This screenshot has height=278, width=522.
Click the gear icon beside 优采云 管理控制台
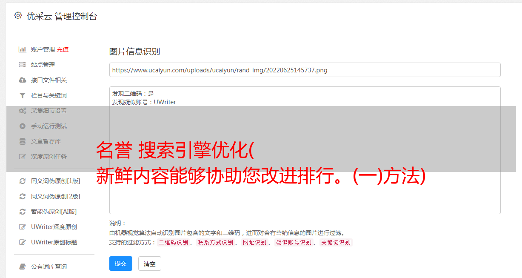click(18, 16)
